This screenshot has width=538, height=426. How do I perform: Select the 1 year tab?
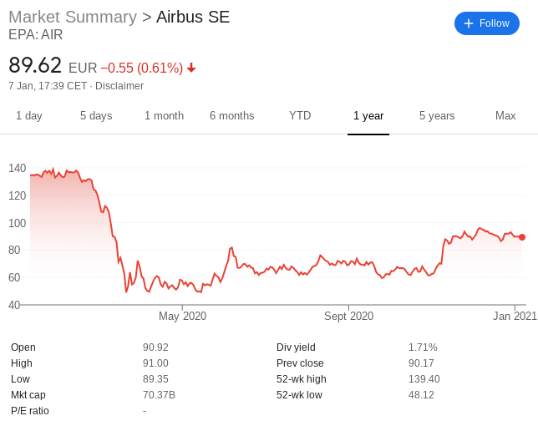click(x=368, y=116)
